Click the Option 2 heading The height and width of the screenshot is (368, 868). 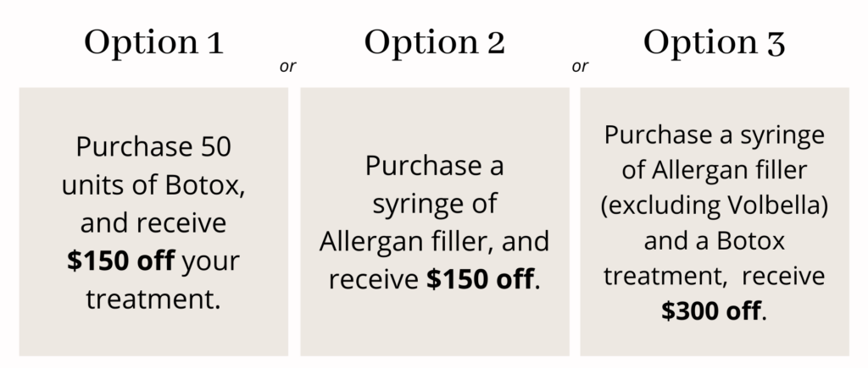coord(435,43)
